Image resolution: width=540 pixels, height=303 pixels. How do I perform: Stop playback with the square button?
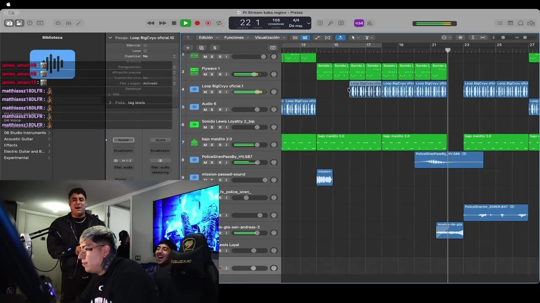coord(174,23)
